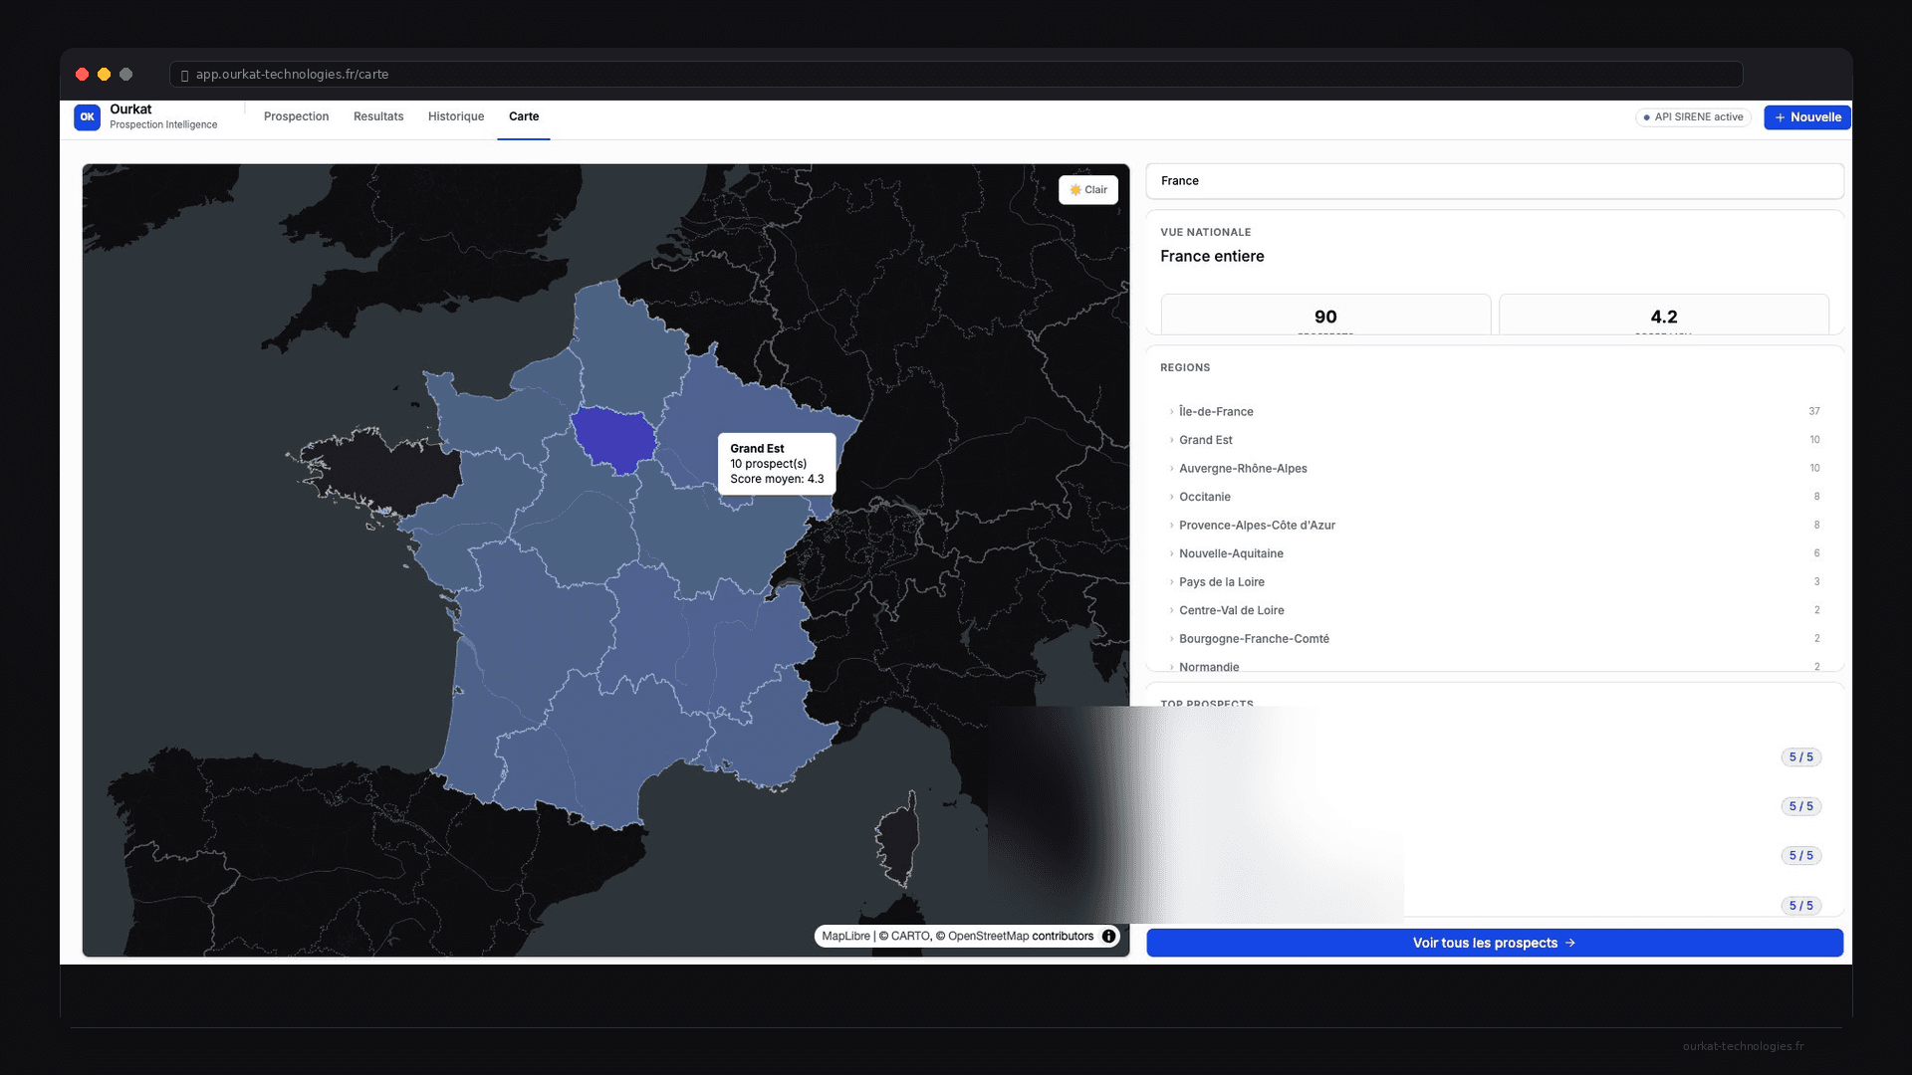The width and height of the screenshot is (1912, 1075).
Task: Select the Carte tab
Action: pos(524,116)
